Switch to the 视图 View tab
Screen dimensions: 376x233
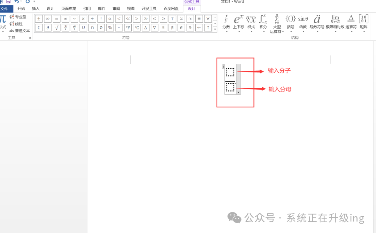tap(131, 9)
